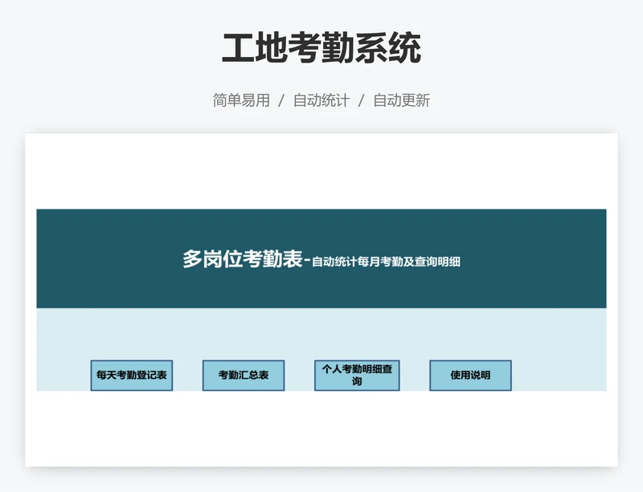Click the 工地考勤系统 title text

[321, 48]
